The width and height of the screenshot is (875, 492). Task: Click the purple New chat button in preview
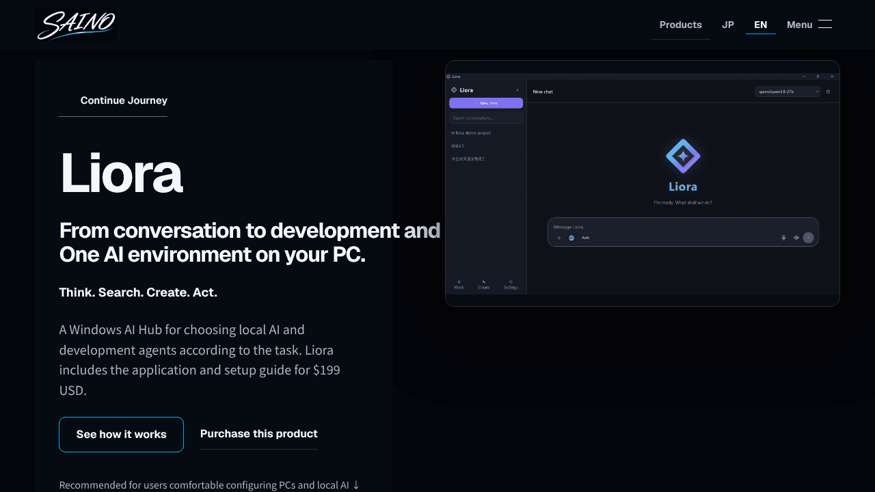tap(486, 103)
